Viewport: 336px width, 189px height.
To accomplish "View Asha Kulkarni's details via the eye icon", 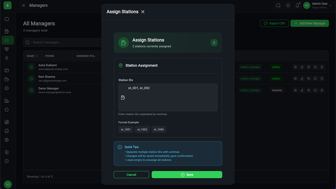I will click(295, 67).
